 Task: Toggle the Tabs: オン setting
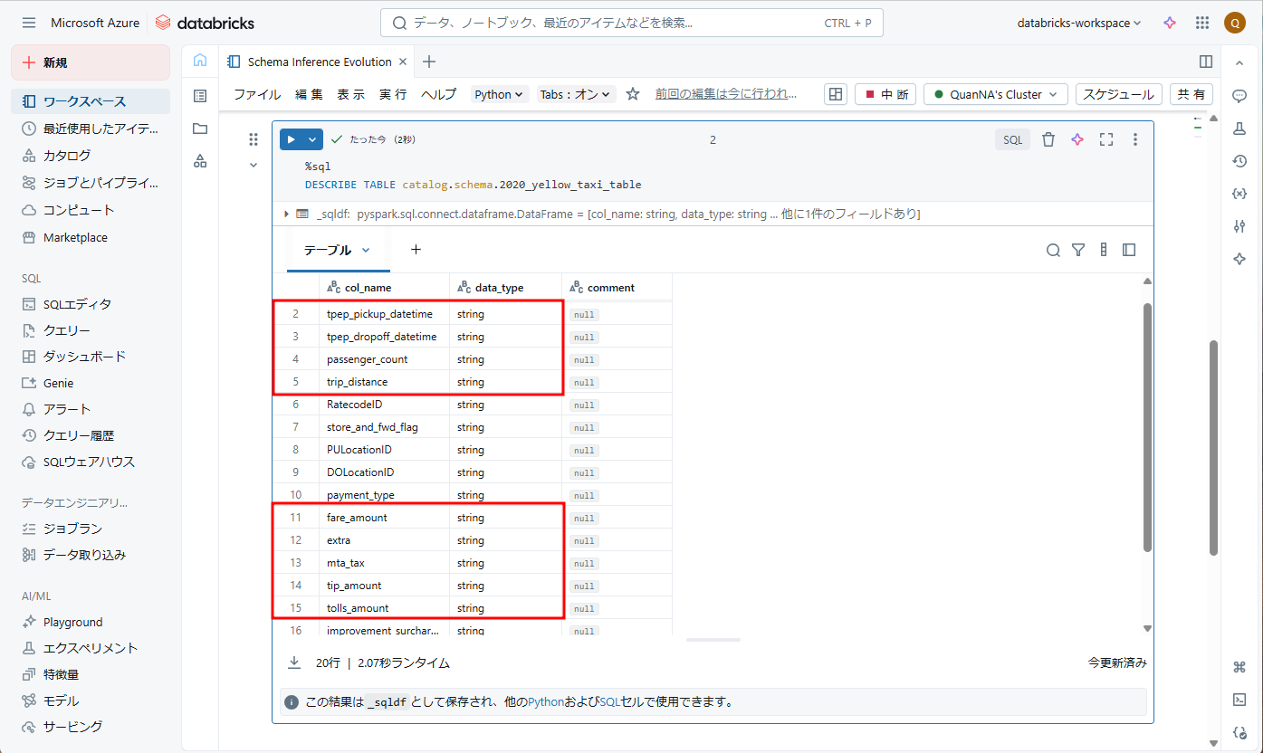point(576,94)
